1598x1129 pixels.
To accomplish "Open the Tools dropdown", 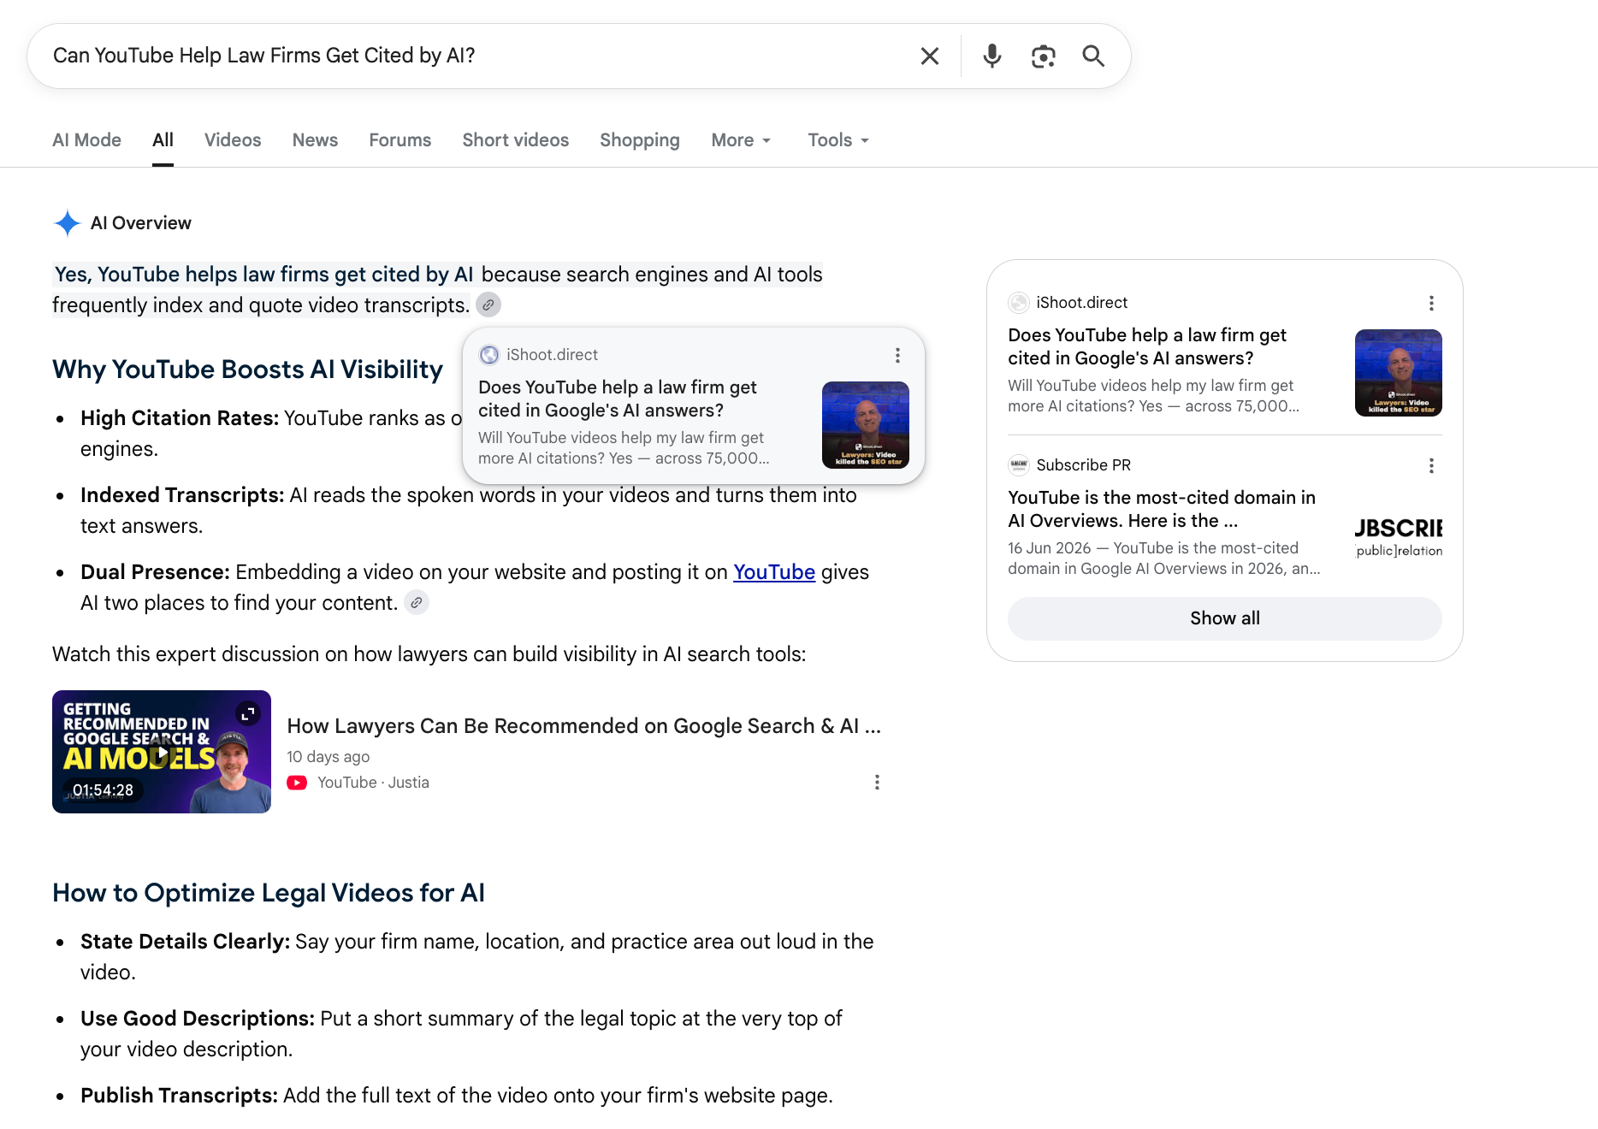I will click(838, 140).
